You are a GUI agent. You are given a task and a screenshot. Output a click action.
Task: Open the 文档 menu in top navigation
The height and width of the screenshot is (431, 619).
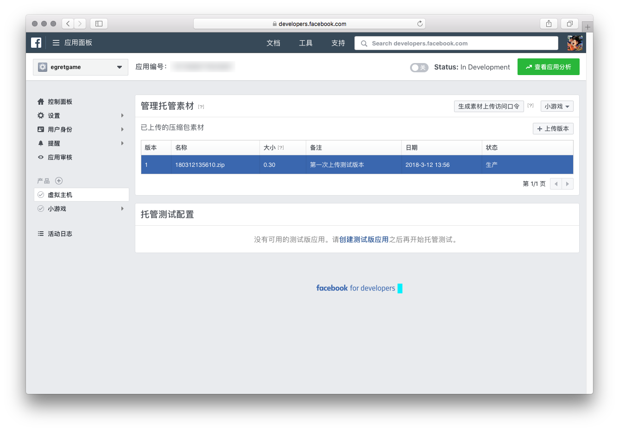click(273, 43)
